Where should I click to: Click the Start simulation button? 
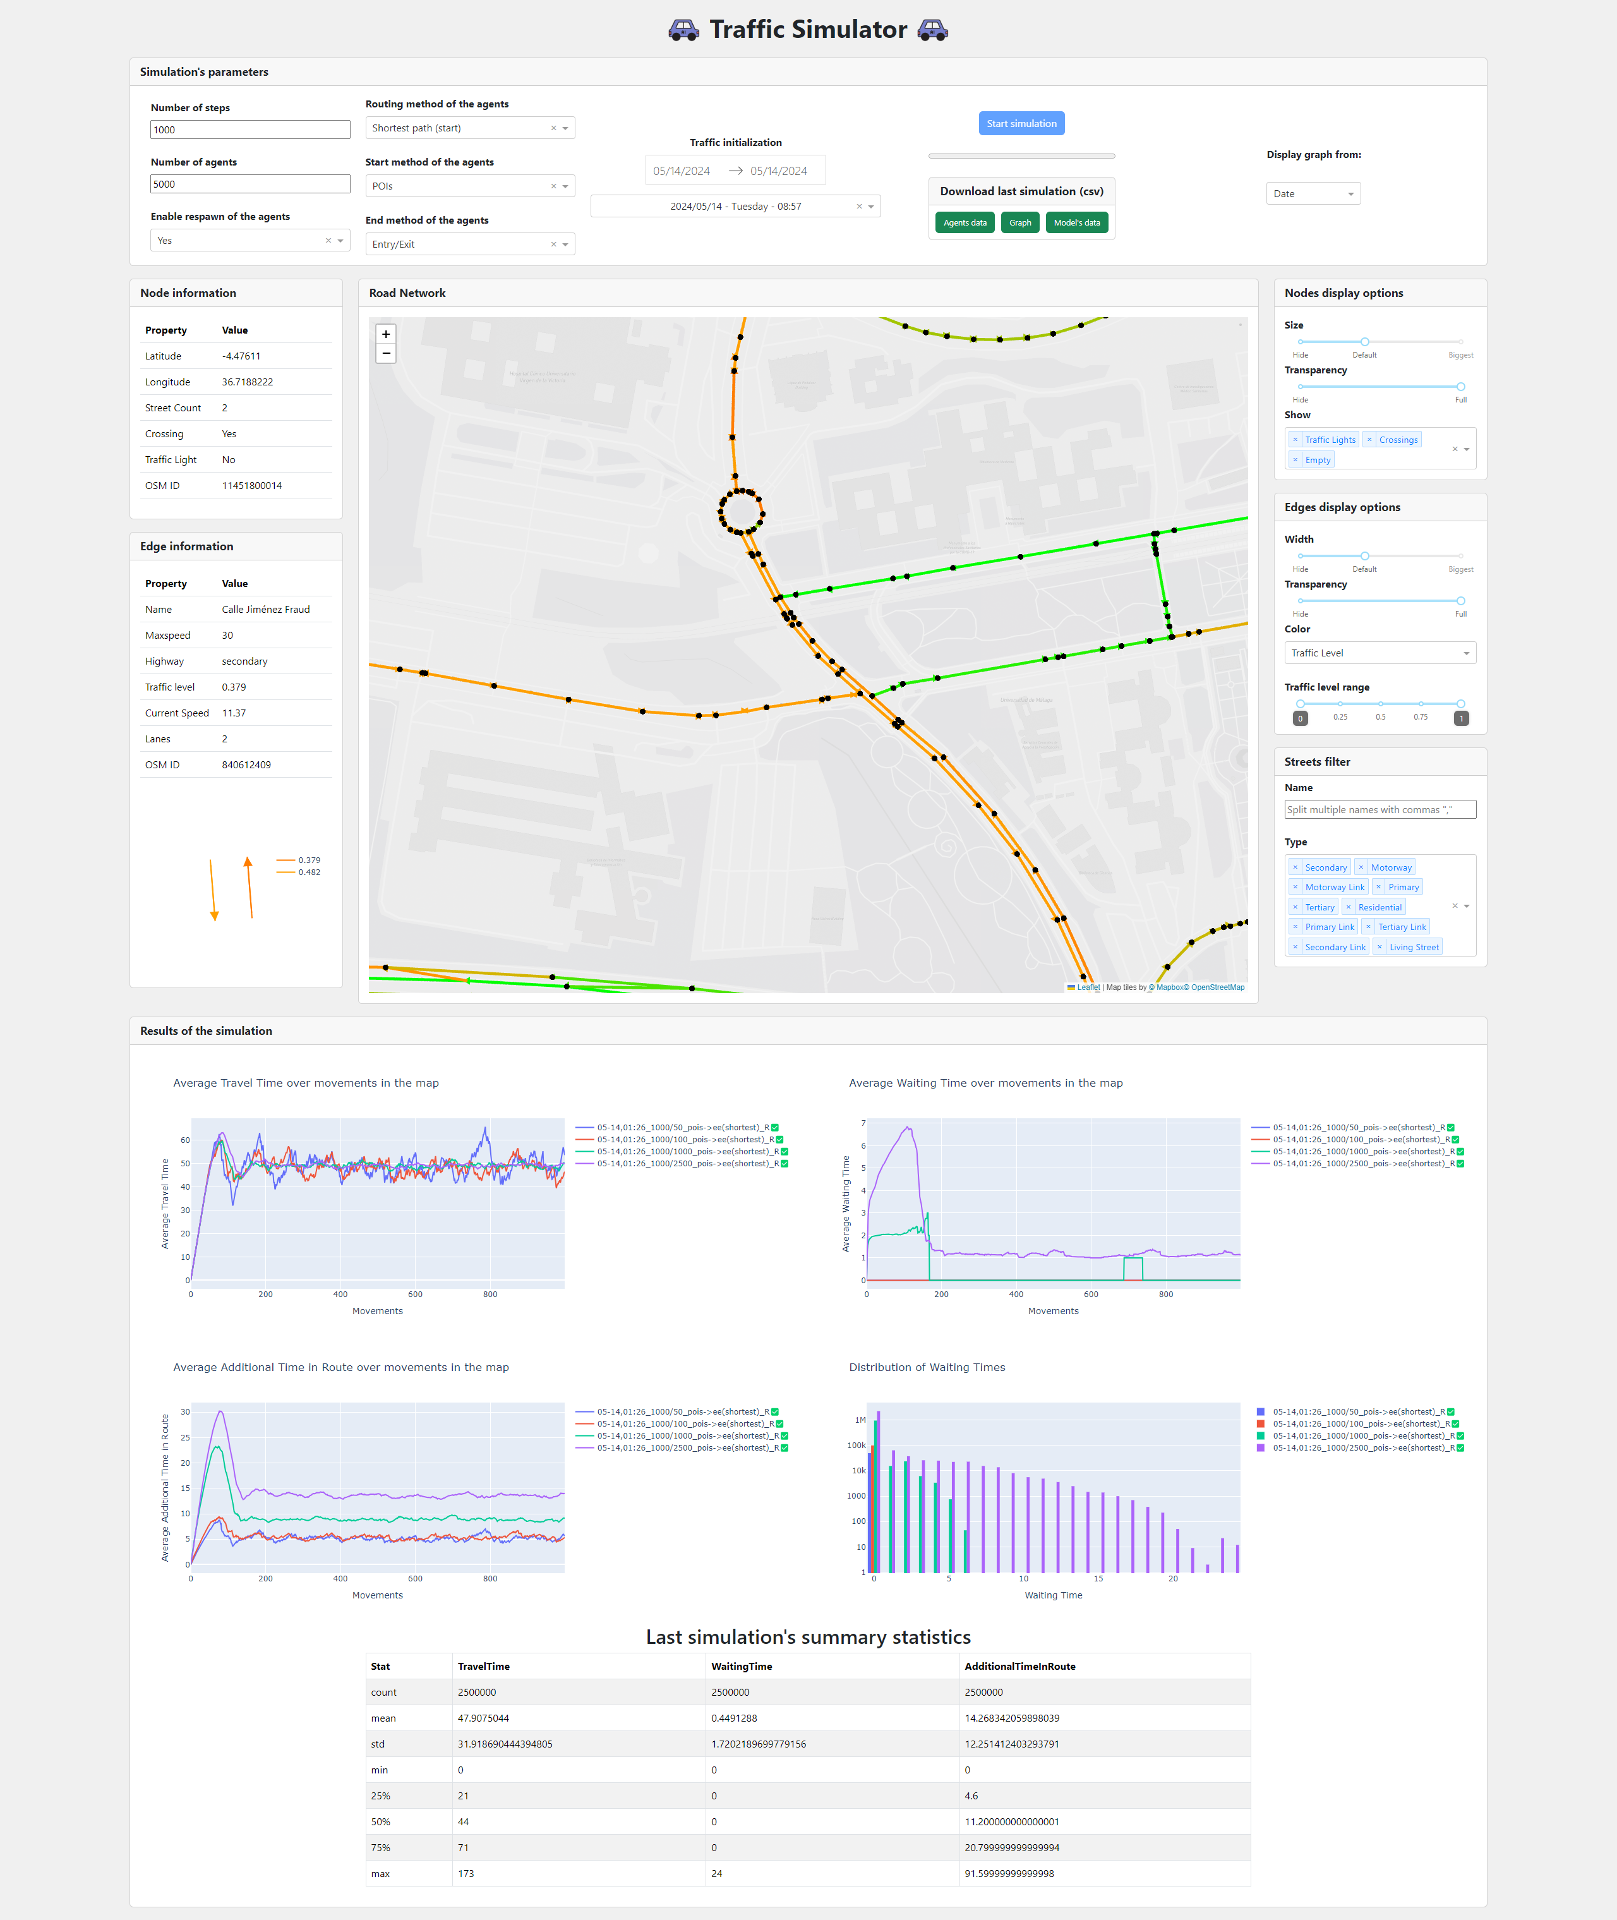pyautogui.click(x=1021, y=124)
